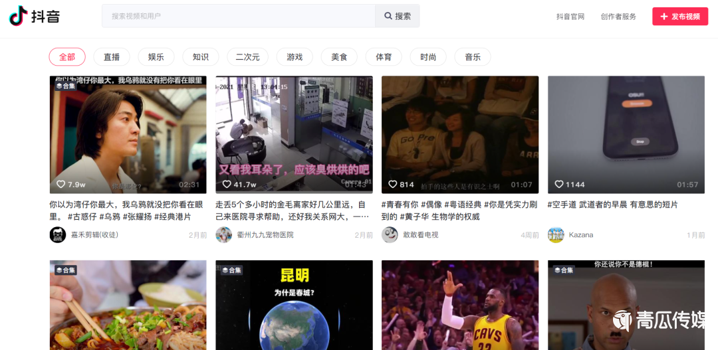Open the 抖音官网 link
718x350 pixels.
click(570, 17)
